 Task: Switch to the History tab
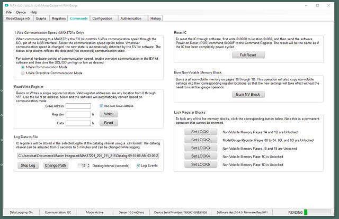(155, 19)
